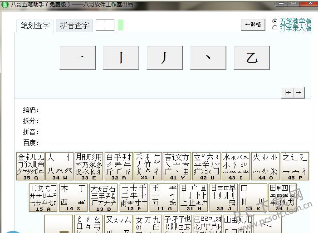Viewport: 318px width, 233px height.
Task: Click the 23 K key (口)
Action: pyautogui.click(x=253, y=198)
